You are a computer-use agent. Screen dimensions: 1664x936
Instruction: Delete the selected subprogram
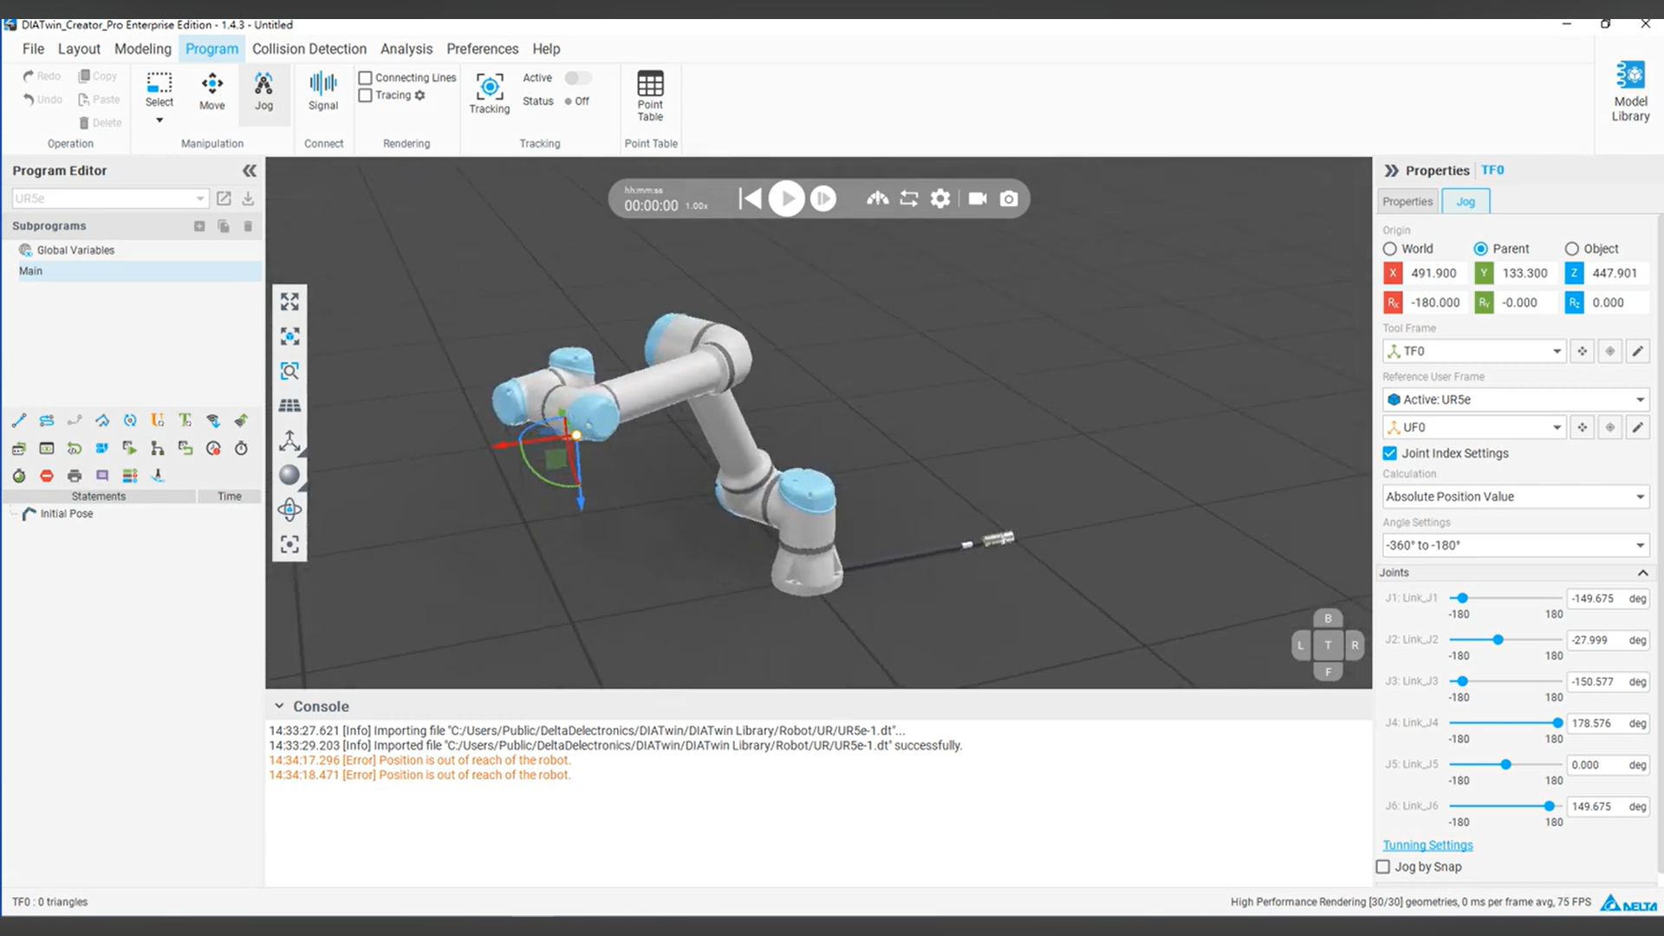pos(248,226)
